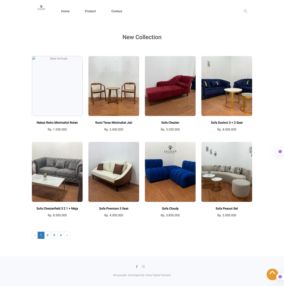The width and height of the screenshot is (284, 286).
Task: Open the Instagram icon in footer
Action: [143, 266]
